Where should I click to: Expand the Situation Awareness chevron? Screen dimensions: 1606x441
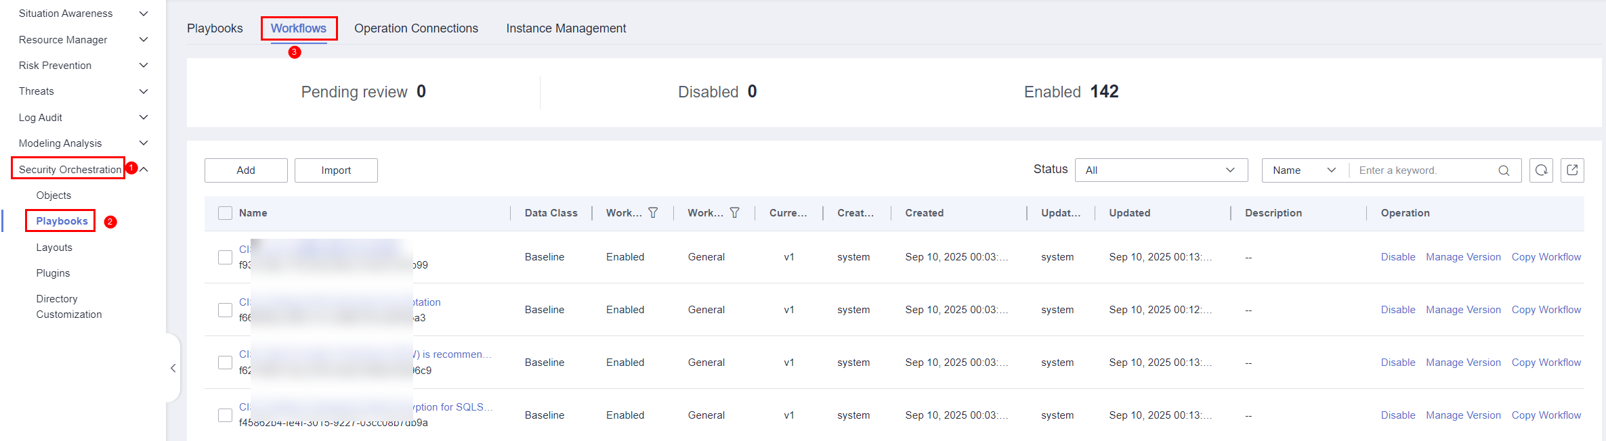[x=144, y=14]
